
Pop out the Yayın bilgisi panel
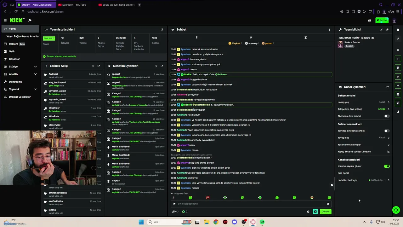pos(387,30)
